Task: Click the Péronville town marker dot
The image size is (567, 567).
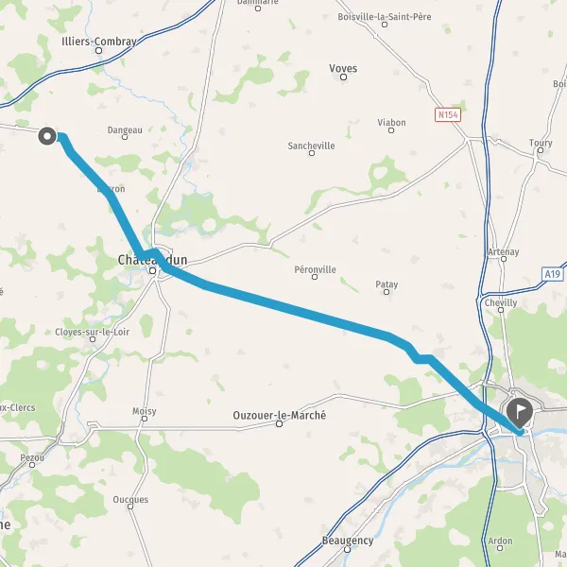Action: pos(315,277)
